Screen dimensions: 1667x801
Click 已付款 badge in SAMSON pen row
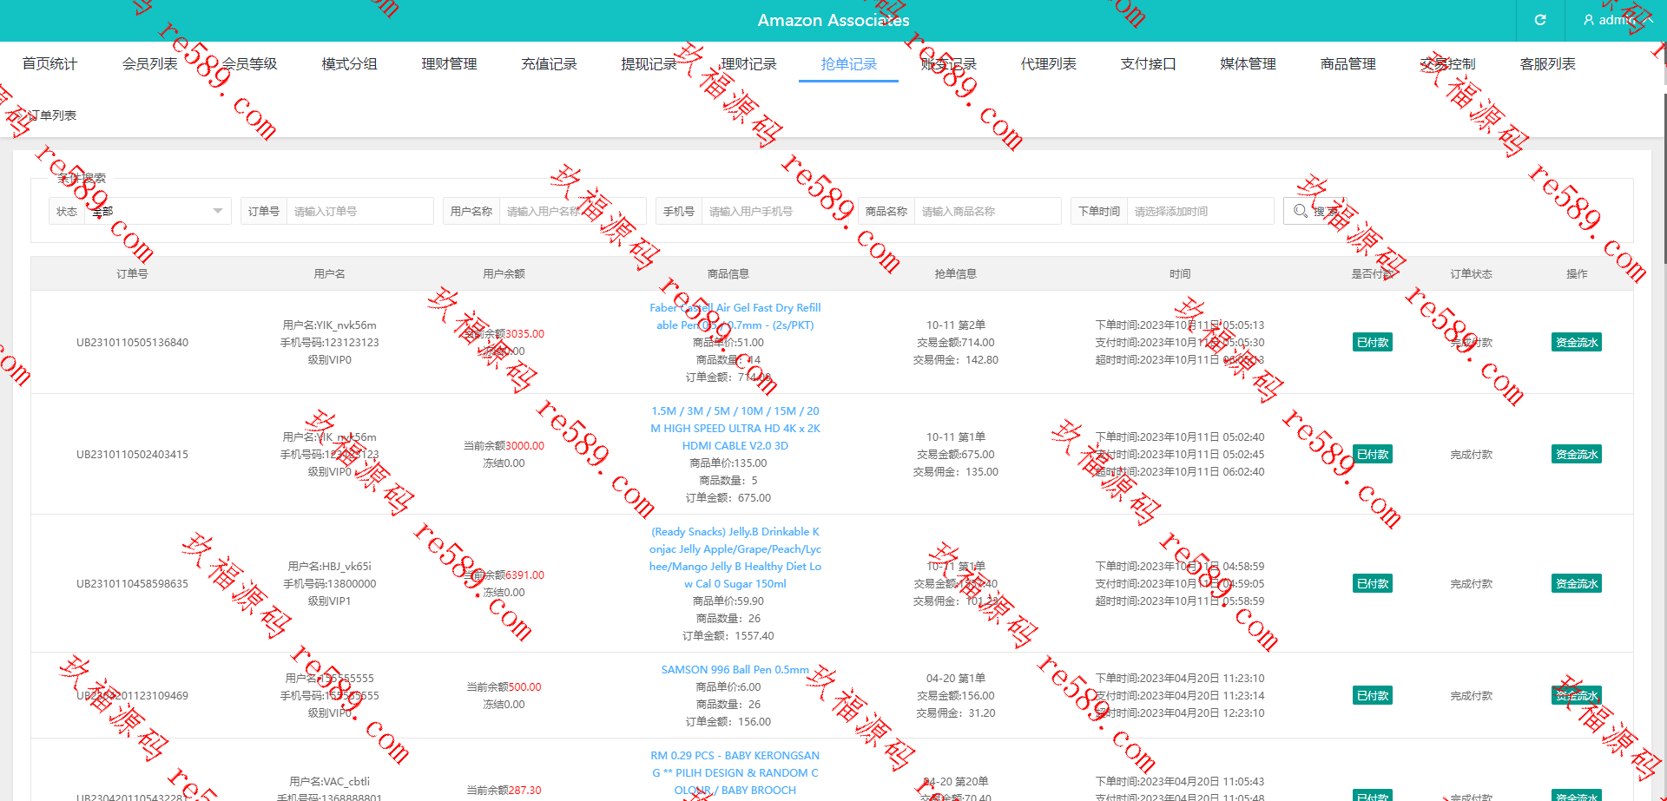tap(1373, 695)
